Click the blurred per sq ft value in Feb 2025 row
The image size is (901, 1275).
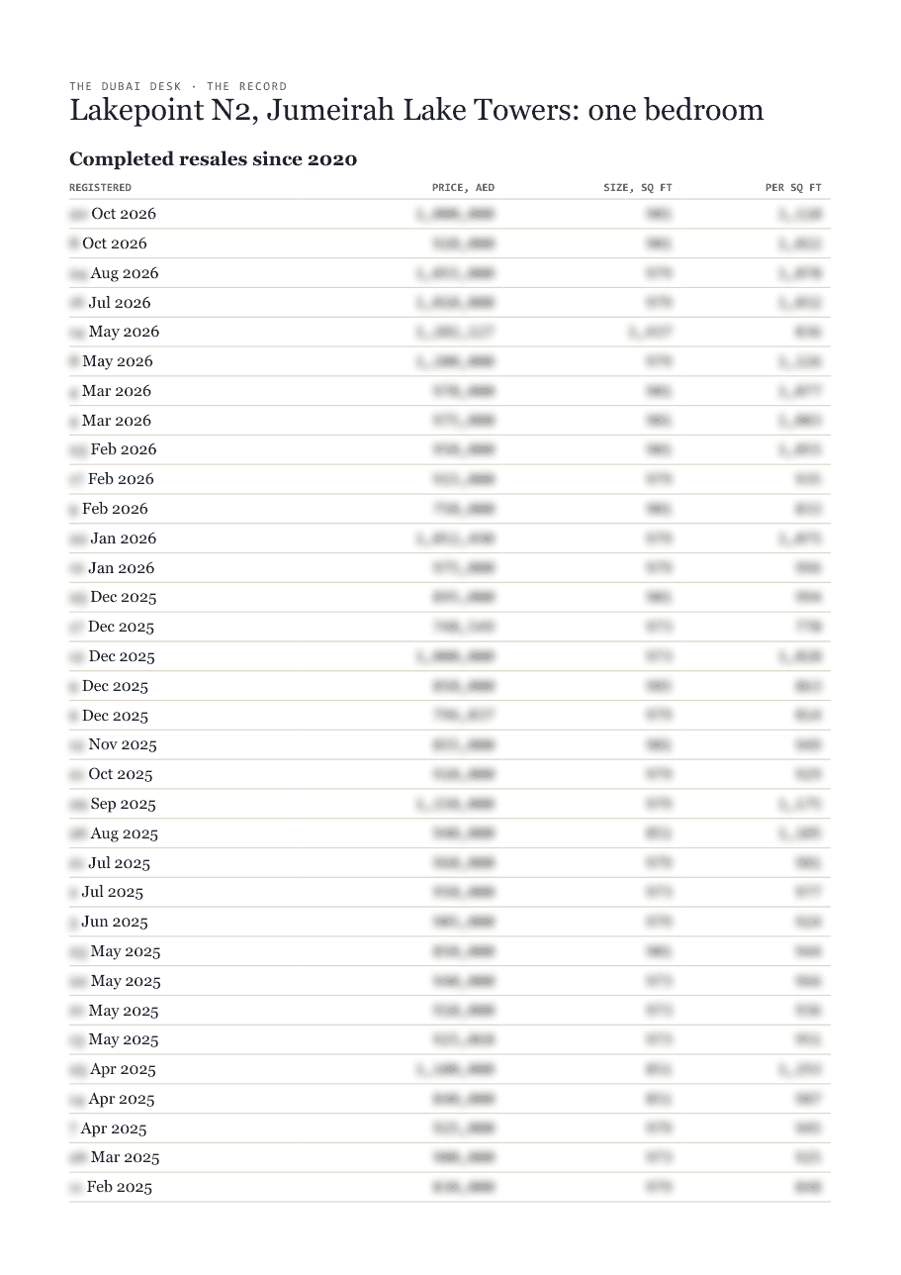[x=807, y=1187]
